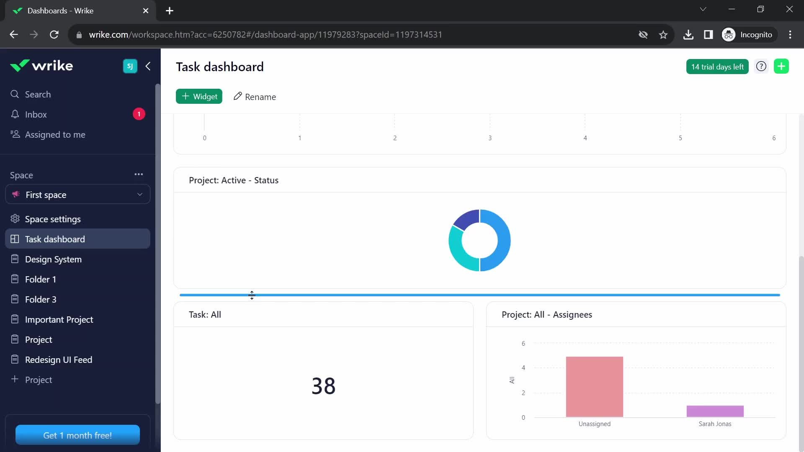Drag the dashboard resize slider handle

(252, 295)
